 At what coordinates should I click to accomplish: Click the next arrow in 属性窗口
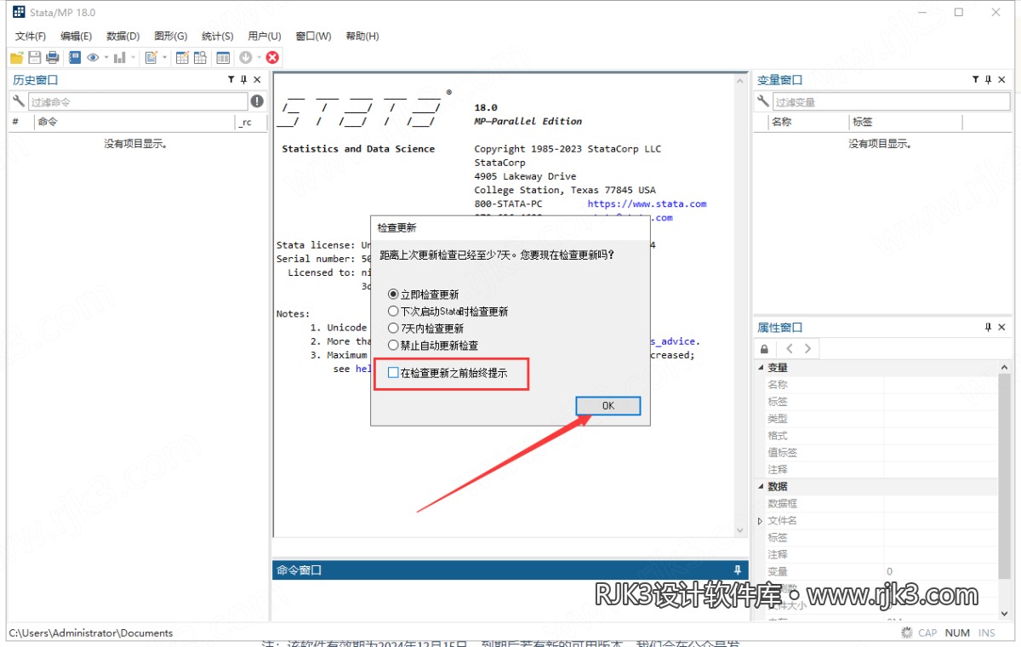point(807,348)
